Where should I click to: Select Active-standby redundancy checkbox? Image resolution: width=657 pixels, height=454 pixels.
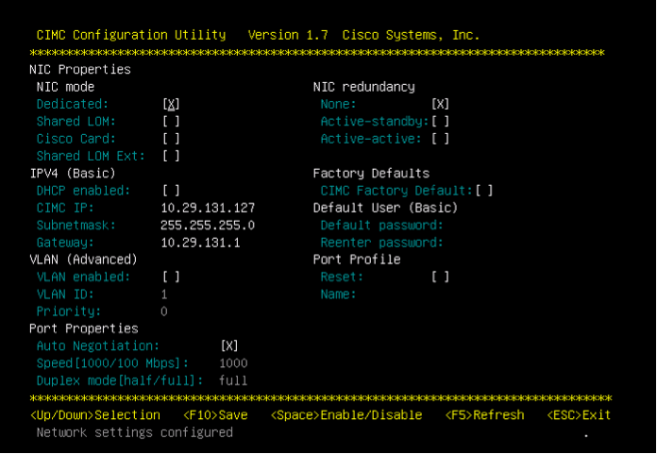coord(441,122)
